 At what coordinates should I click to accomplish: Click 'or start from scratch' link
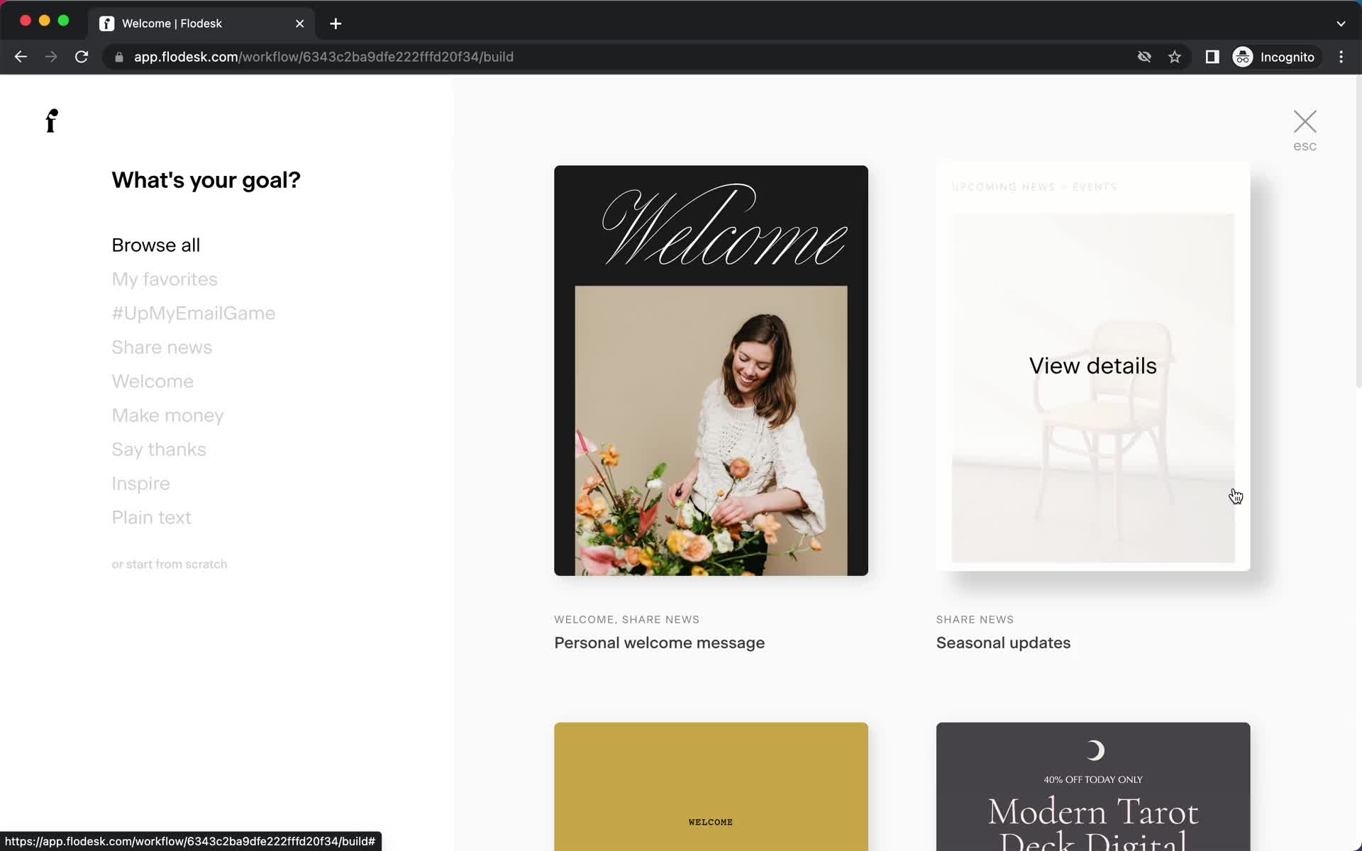point(169,564)
